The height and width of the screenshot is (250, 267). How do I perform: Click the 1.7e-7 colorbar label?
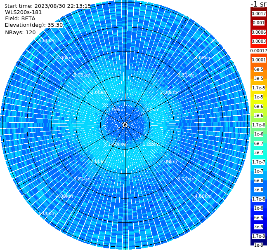[x=259, y=162]
